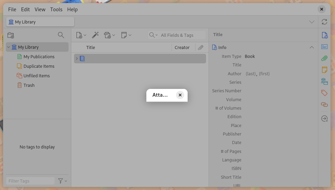This screenshot has width=335, height=190.
Task: Click the Date field label
Action: [236, 143]
